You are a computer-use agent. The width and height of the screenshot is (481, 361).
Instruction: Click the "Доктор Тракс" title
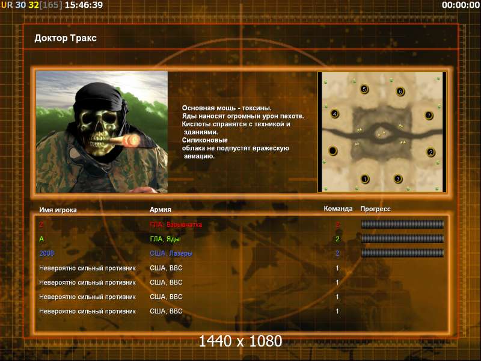click(x=66, y=38)
